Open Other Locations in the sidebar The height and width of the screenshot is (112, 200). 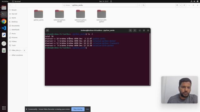(x=17, y=55)
